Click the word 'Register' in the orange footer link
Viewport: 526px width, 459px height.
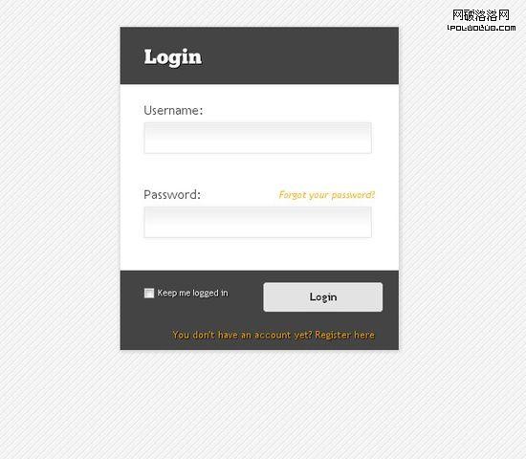[x=333, y=335]
